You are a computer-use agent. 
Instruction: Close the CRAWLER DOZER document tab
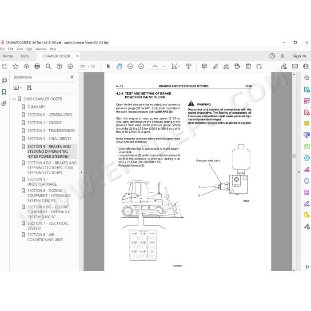(x=78, y=56)
